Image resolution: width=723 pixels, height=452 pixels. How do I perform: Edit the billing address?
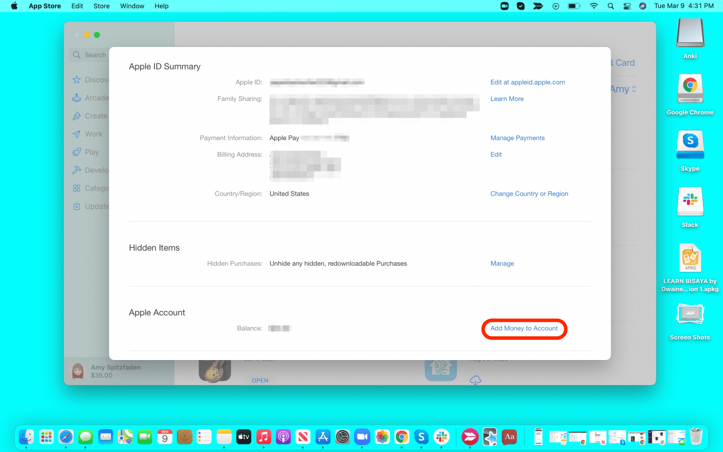point(496,154)
